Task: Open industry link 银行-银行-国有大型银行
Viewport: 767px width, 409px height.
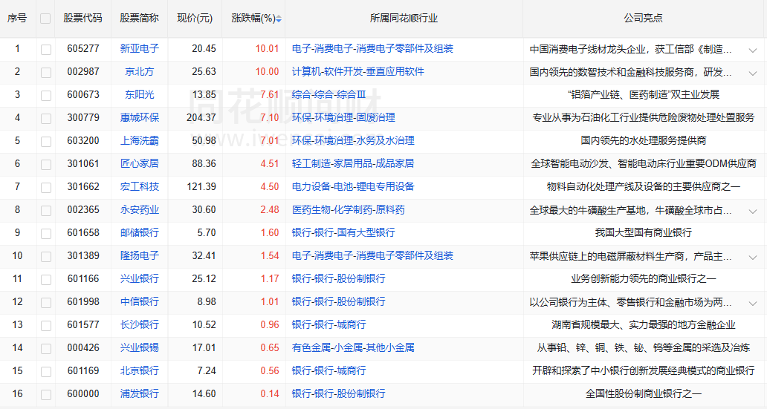Action: [343, 232]
